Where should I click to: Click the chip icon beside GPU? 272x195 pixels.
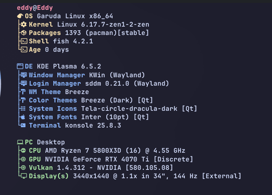tap(24, 159)
